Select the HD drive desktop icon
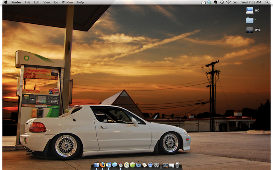273x170 pixels. tap(250, 10)
